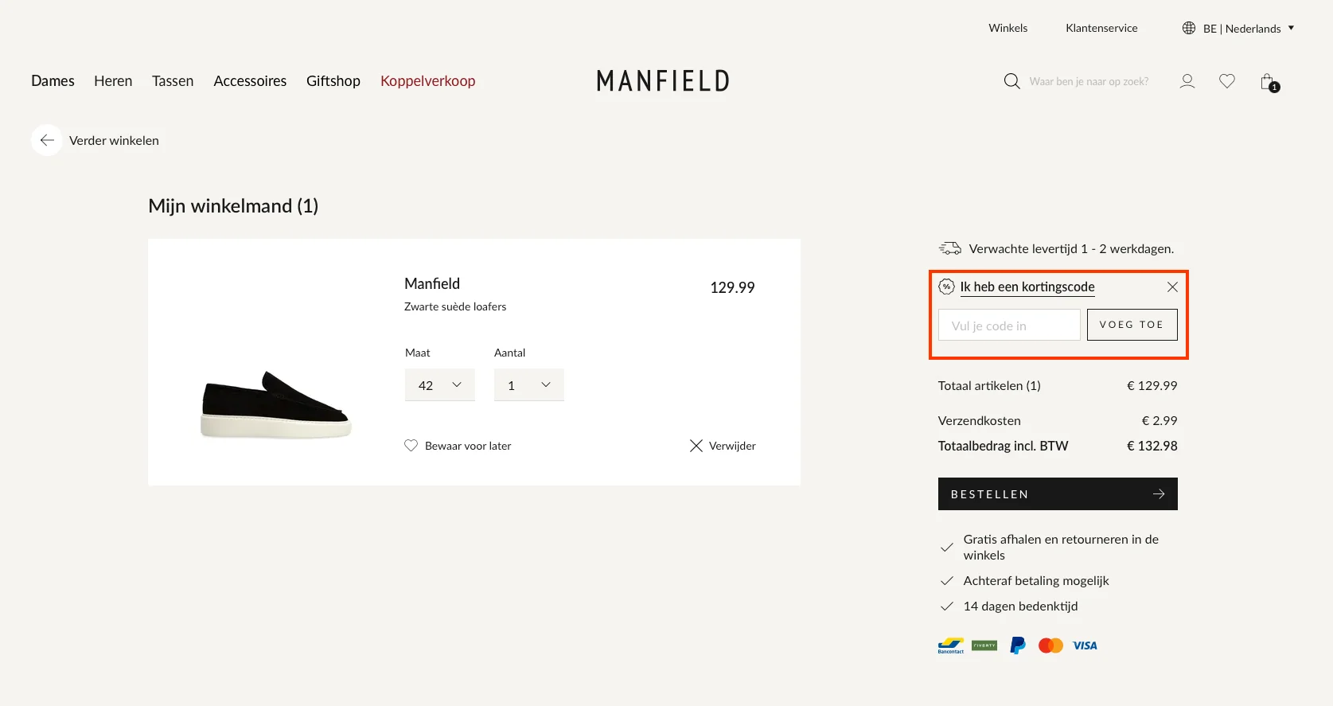Click the globe icon next to BE | Nederlands
The image size is (1333, 706).
(1187, 27)
